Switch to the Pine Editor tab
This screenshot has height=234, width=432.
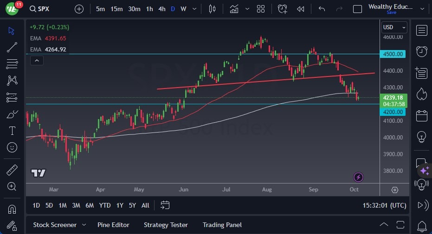click(113, 225)
